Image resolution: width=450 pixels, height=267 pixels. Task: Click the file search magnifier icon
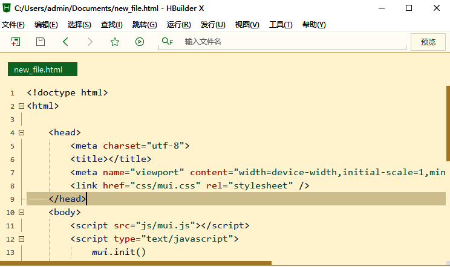tap(167, 42)
